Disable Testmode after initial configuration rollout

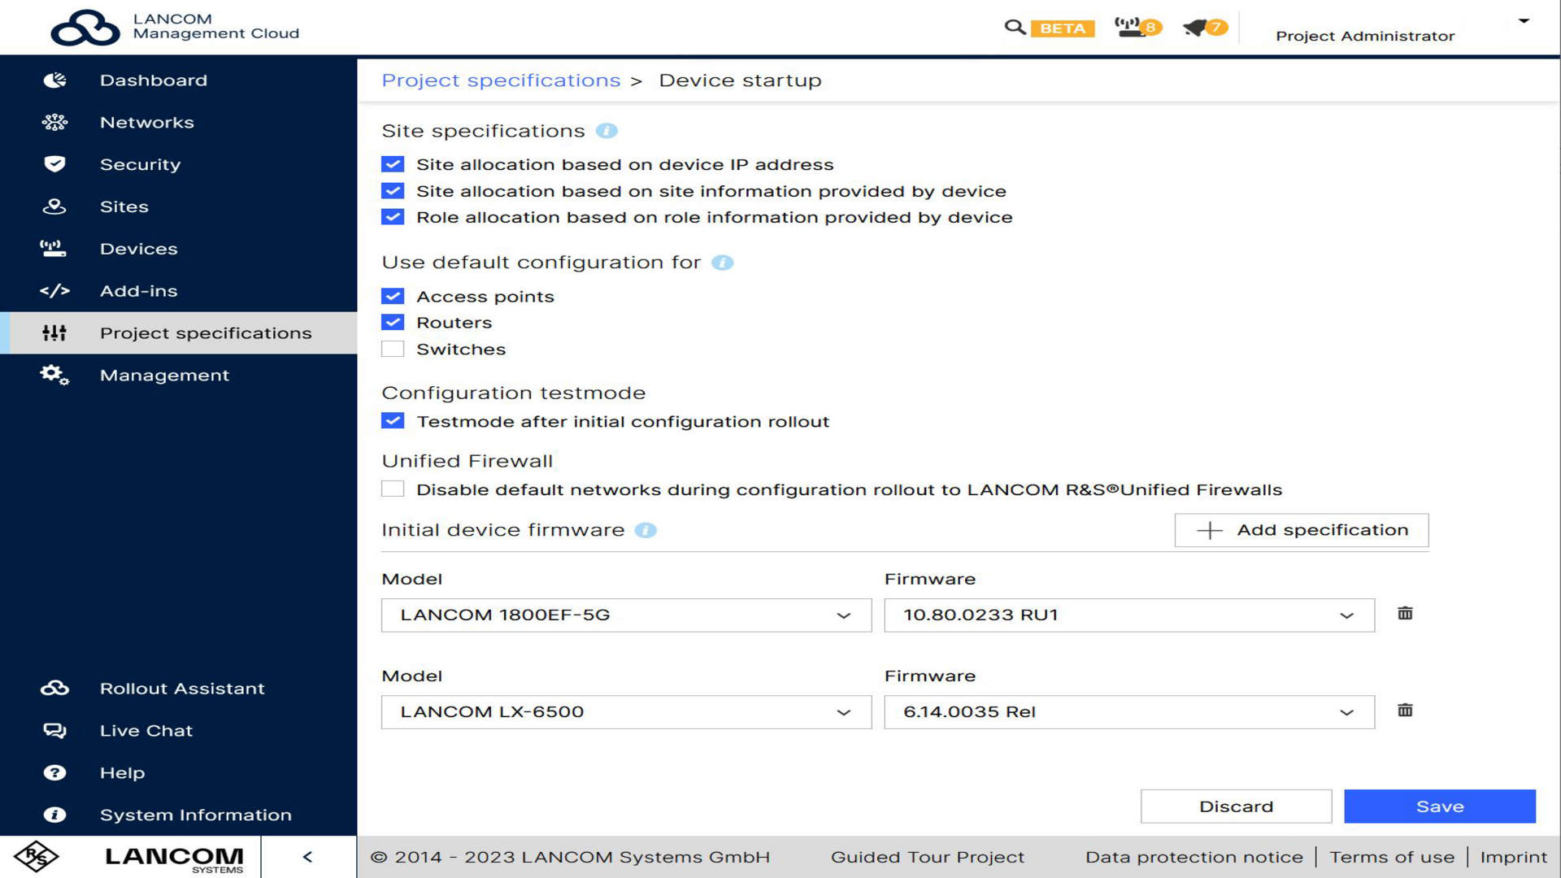tap(393, 420)
